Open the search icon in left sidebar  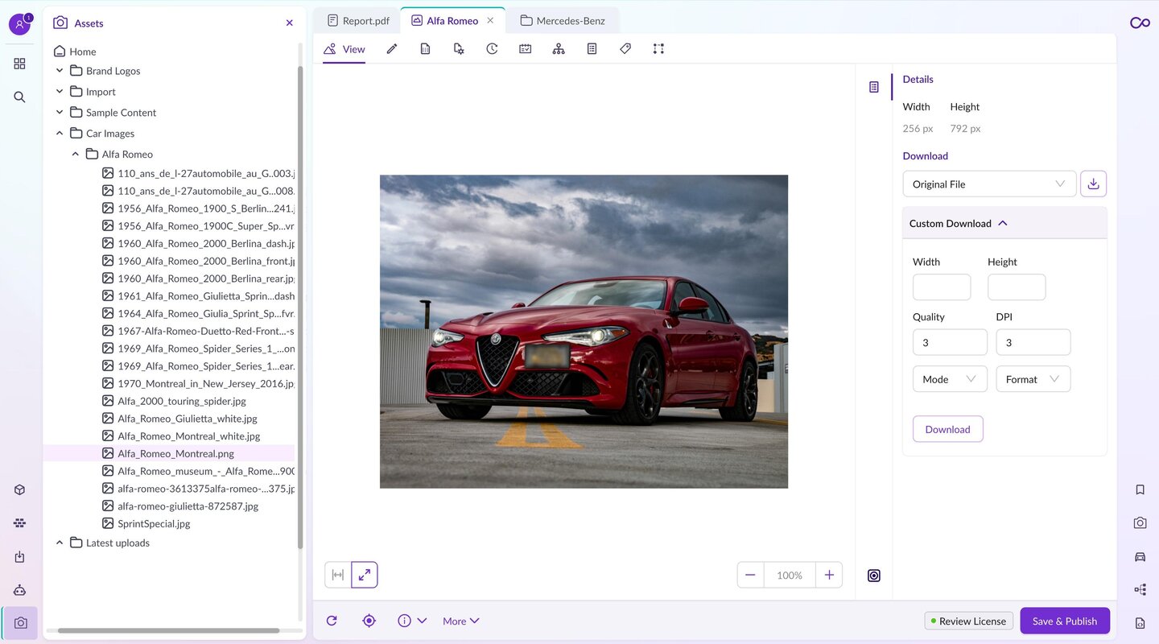[19, 97]
